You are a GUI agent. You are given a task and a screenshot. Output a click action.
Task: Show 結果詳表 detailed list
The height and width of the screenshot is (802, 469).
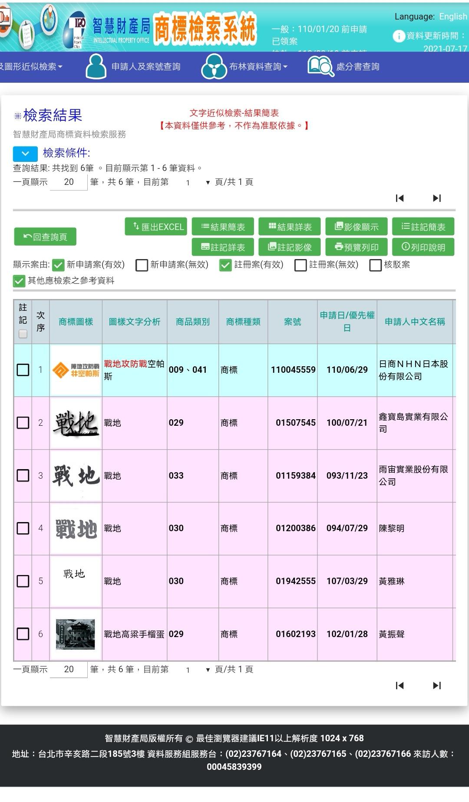tap(290, 227)
